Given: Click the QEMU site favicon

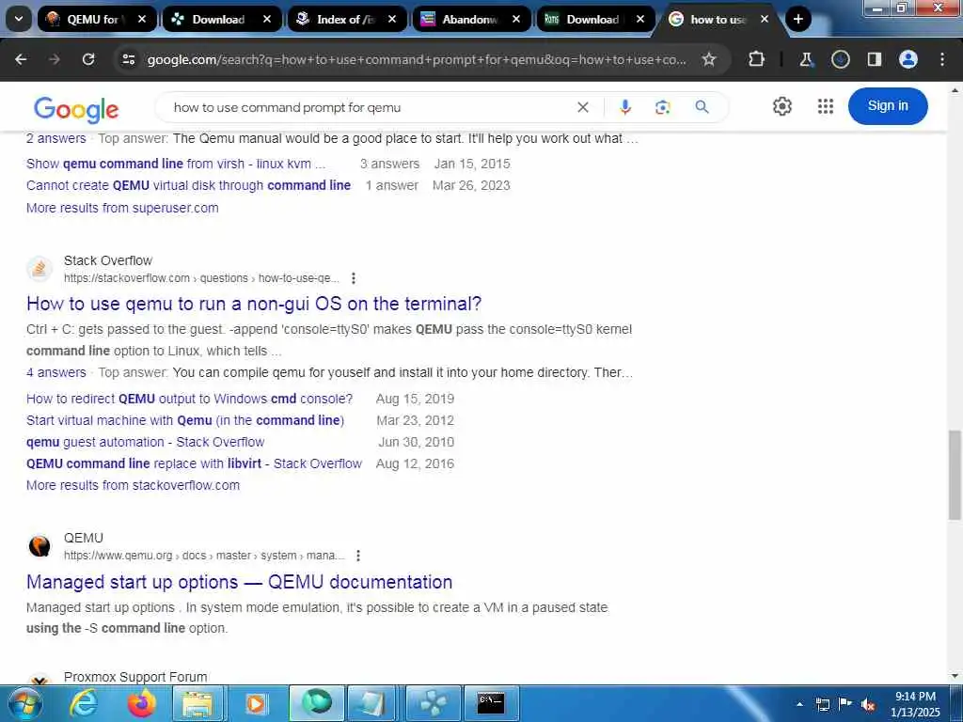Looking at the screenshot, I should click(x=39, y=546).
